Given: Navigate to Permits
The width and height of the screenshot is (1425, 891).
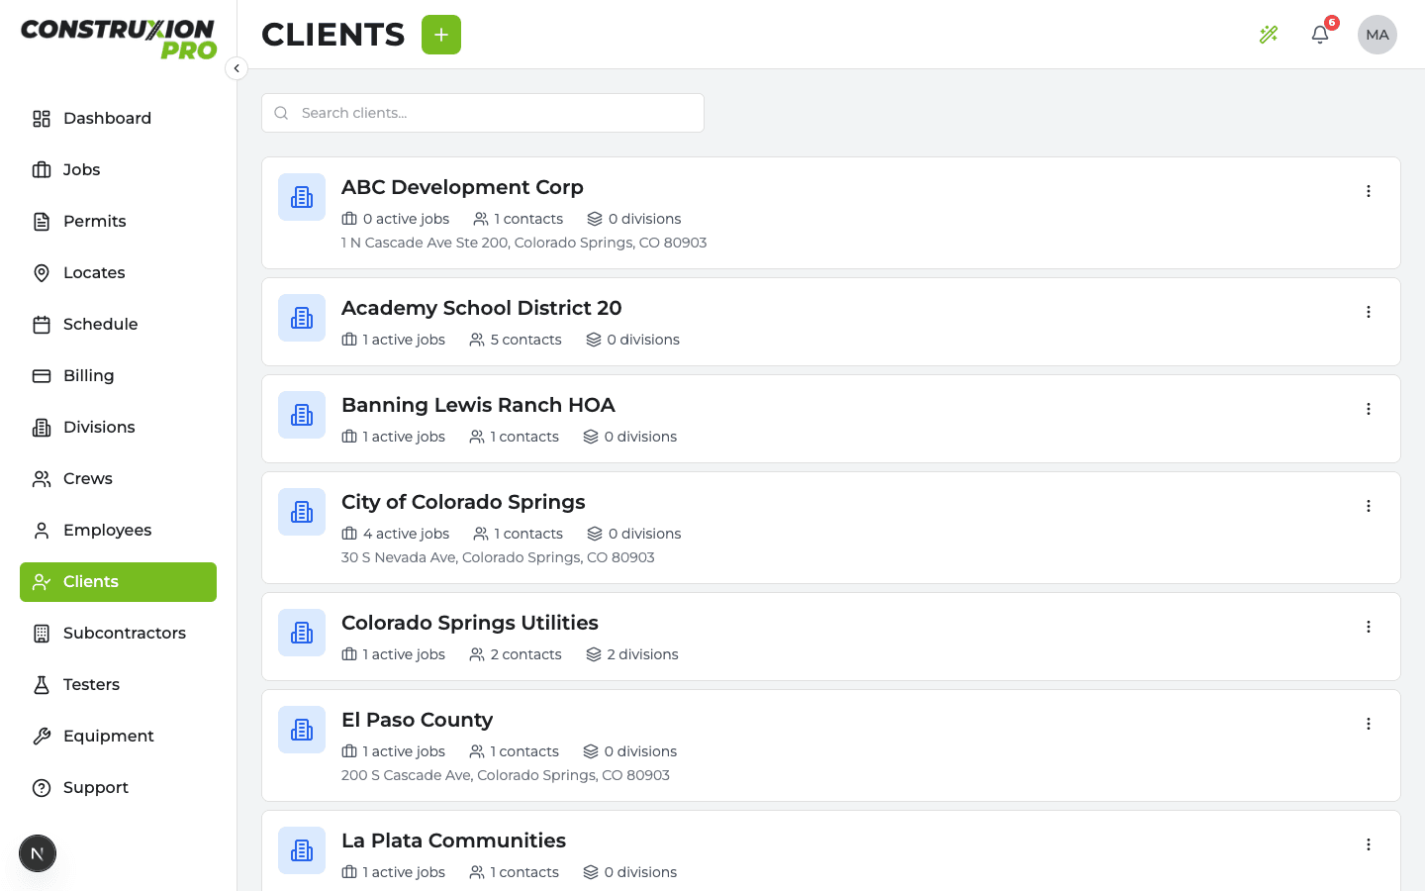Looking at the screenshot, I should [118, 222].
